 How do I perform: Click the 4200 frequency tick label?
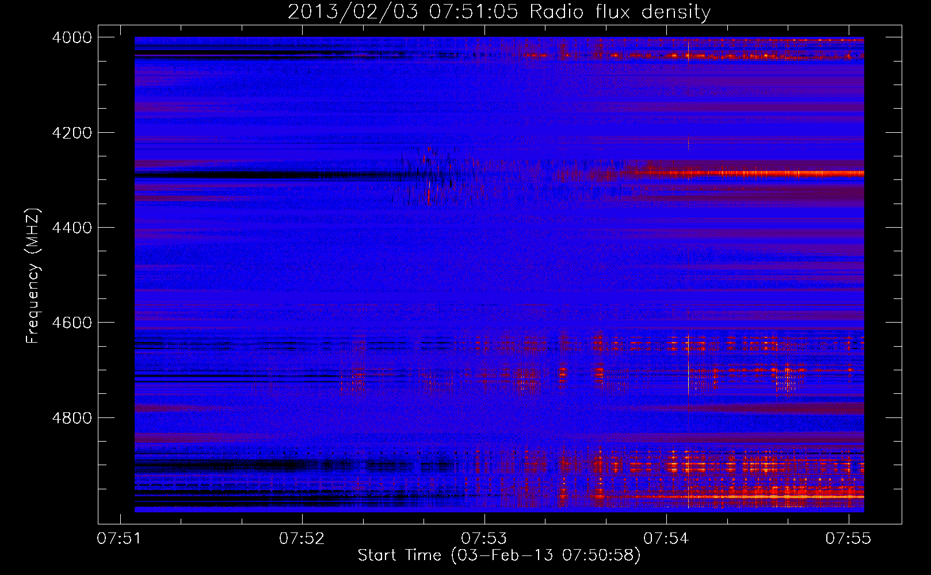[72, 133]
